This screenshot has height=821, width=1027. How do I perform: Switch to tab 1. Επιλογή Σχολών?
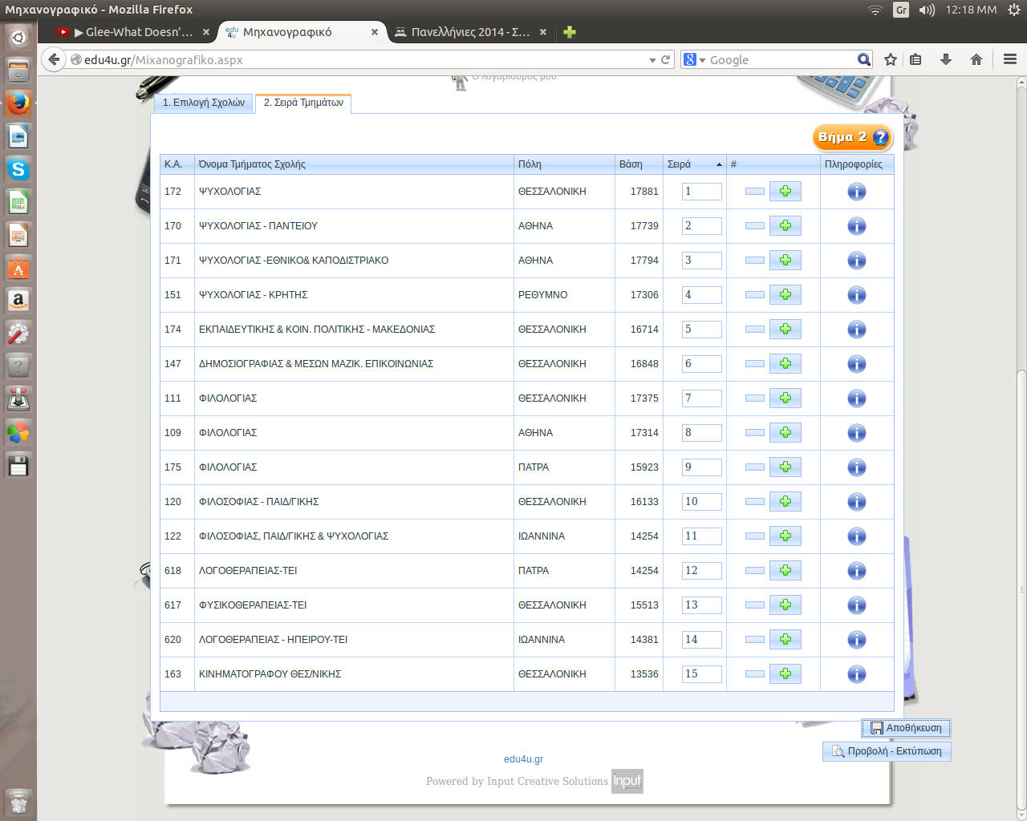[204, 103]
